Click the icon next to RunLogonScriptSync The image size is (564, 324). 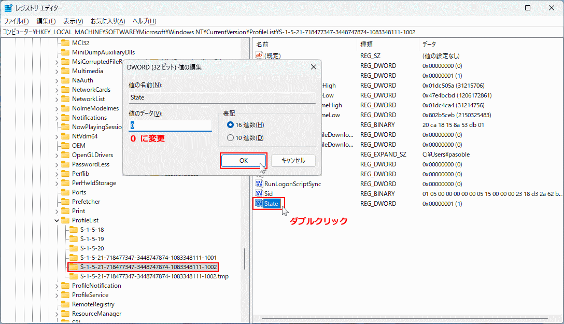[x=258, y=184]
